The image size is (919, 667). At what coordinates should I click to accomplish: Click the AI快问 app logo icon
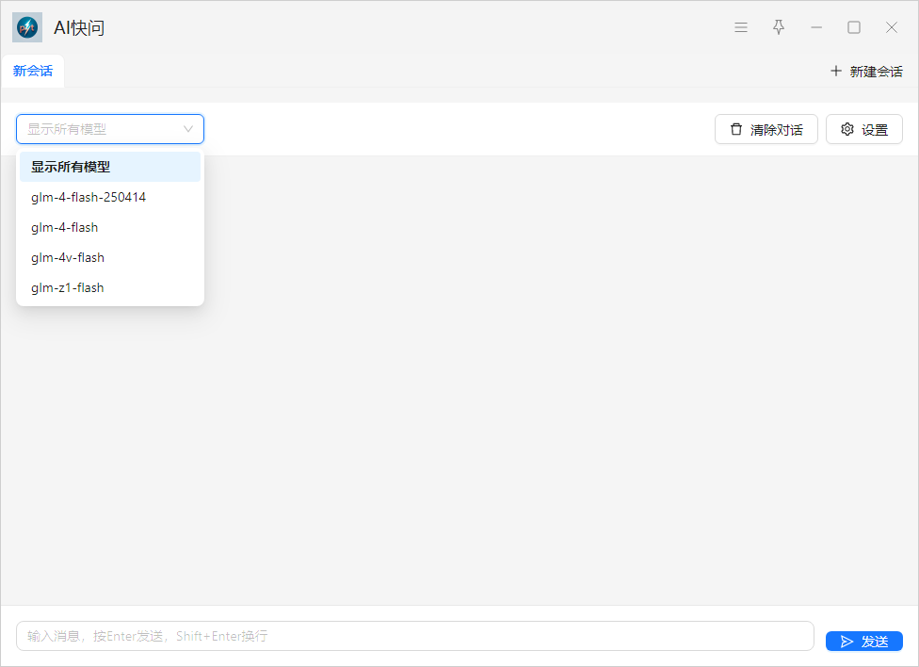(x=27, y=27)
